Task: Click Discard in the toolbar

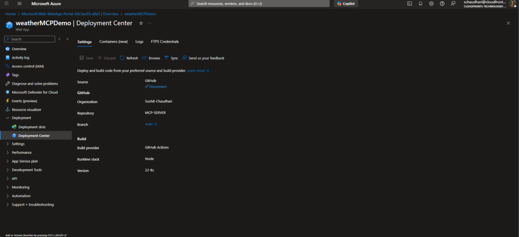Action: click(106, 58)
